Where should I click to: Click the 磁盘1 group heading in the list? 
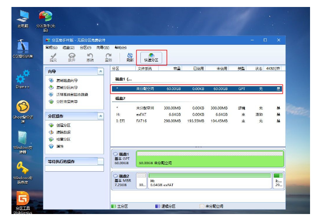pos(123,79)
